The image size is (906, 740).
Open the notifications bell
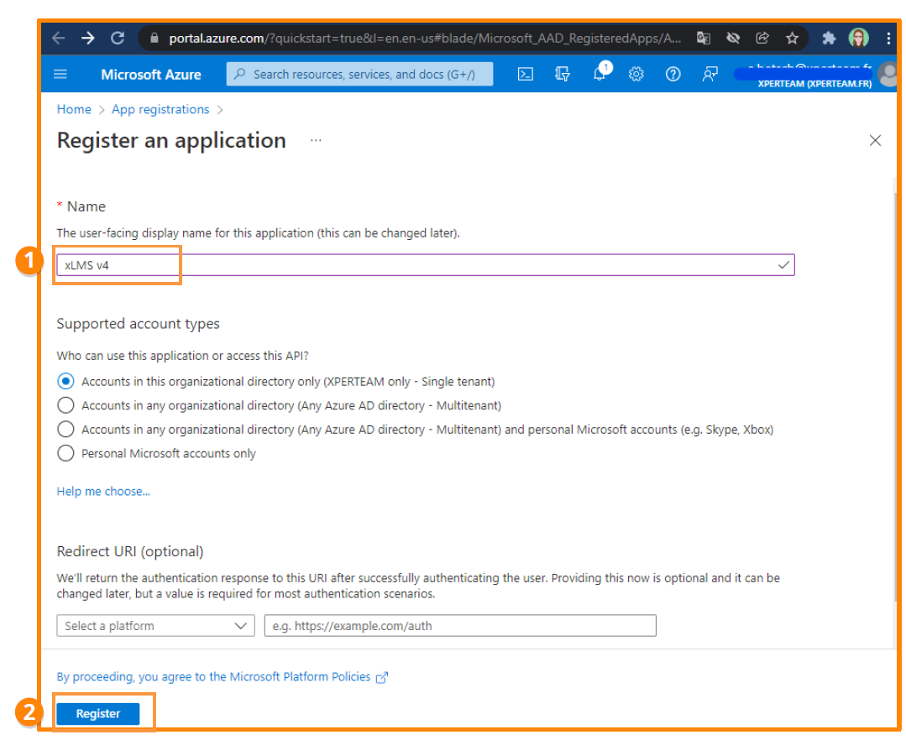600,74
